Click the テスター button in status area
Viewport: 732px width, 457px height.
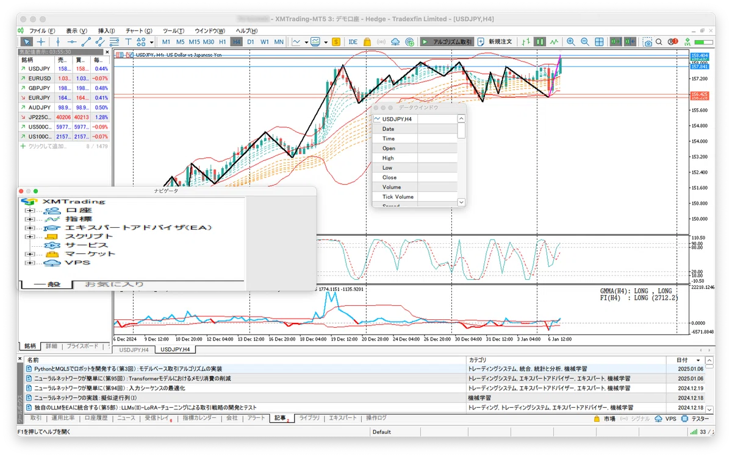pyautogui.click(x=695, y=419)
